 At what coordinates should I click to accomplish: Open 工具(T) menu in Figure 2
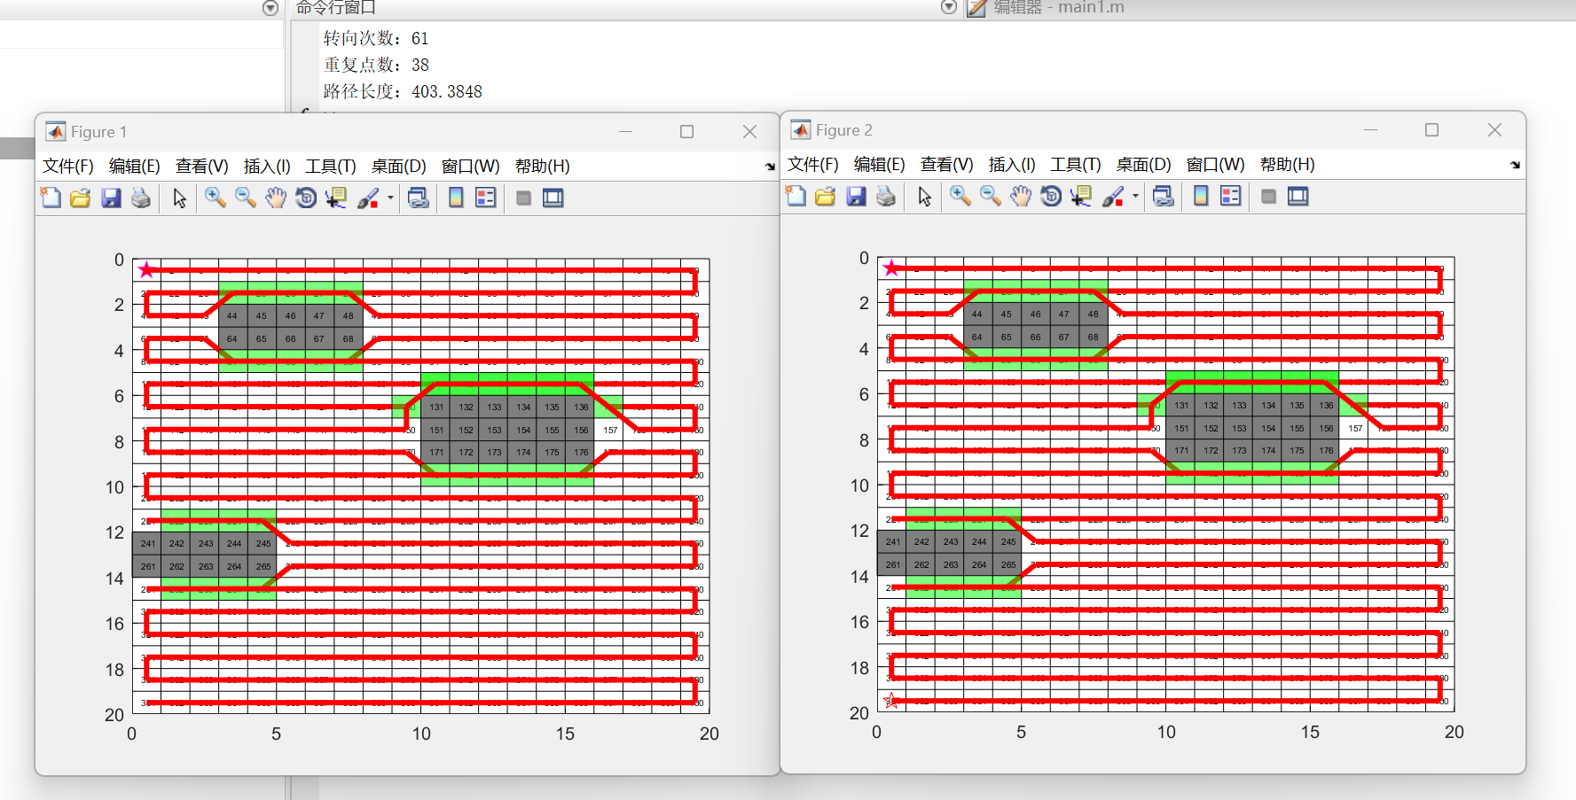[1076, 164]
